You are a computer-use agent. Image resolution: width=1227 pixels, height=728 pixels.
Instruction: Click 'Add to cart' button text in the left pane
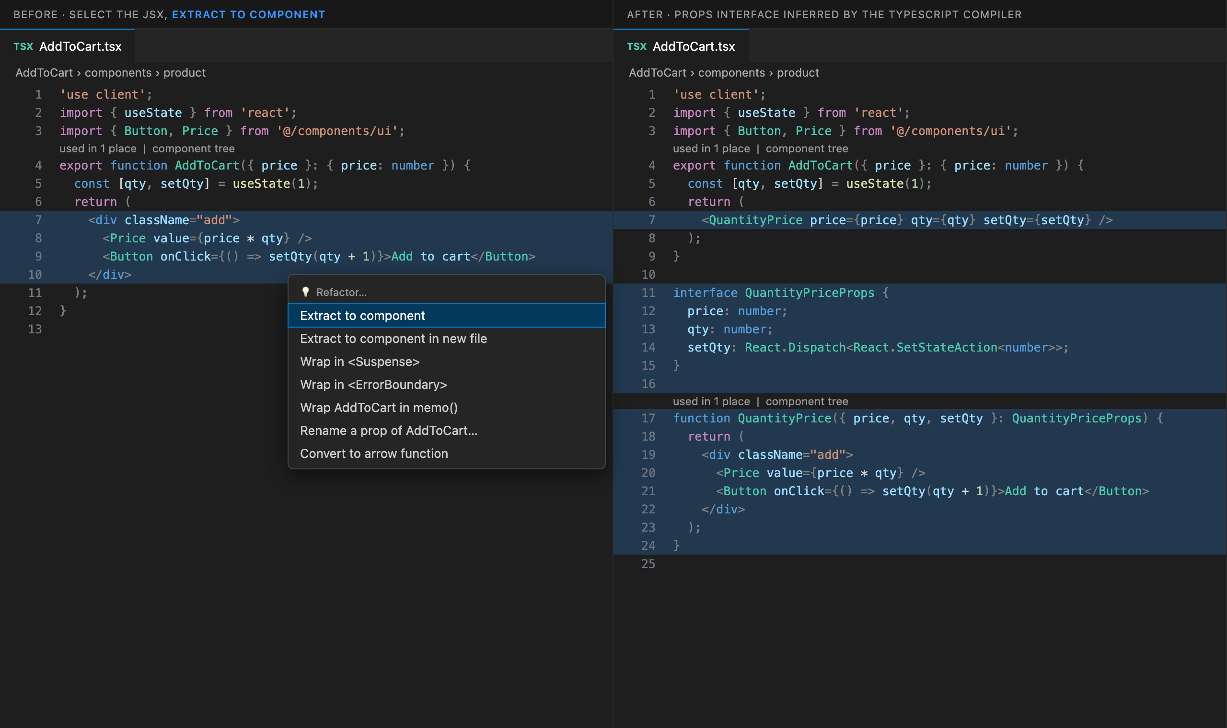(x=431, y=257)
